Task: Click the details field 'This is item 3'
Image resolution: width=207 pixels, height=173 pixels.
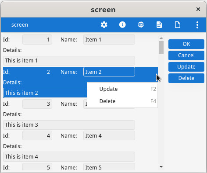Action: (x=69, y=125)
